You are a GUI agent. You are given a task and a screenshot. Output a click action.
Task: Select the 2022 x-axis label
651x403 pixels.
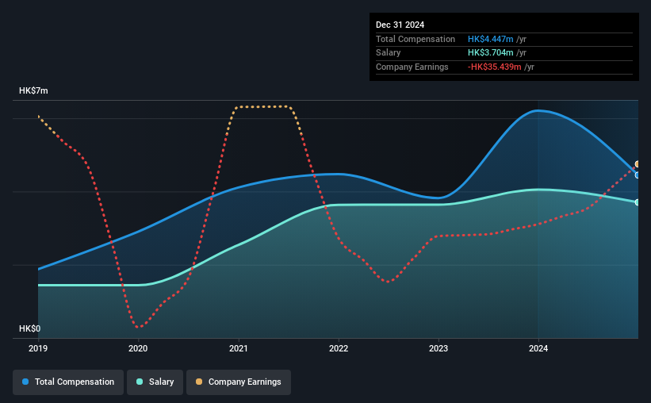point(339,348)
